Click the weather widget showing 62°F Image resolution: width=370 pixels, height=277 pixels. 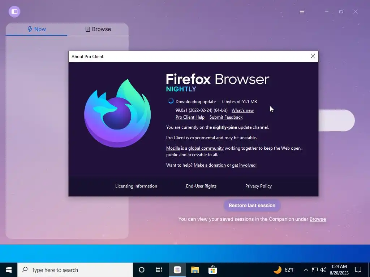tap(284, 270)
